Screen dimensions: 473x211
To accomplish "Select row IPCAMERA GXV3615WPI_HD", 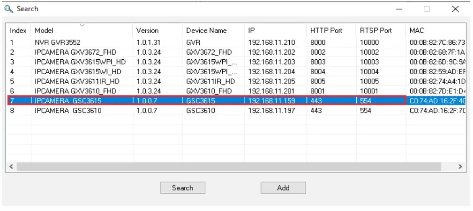I will click(236, 62).
